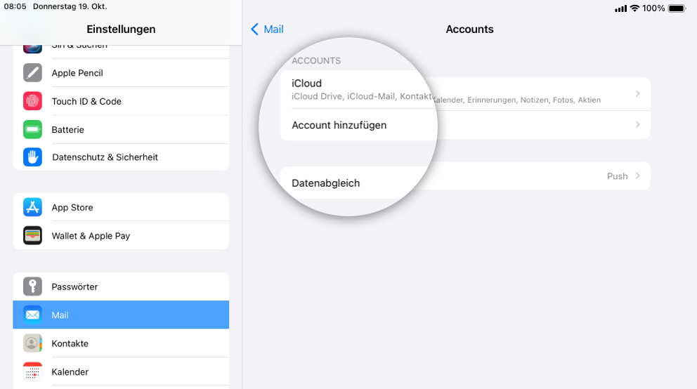Open the iCloud account
697x389 pixels.
point(465,91)
